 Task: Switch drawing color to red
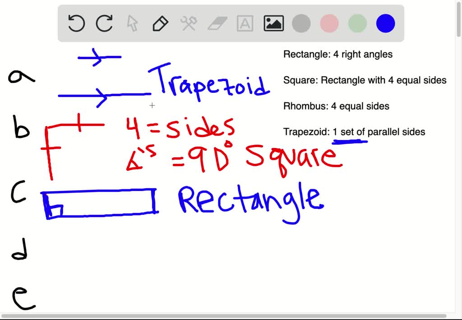coord(329,23)
